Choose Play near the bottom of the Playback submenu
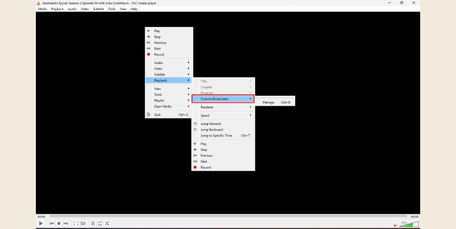This screenshot has width=456, height=229. click(x=223, y=144)
